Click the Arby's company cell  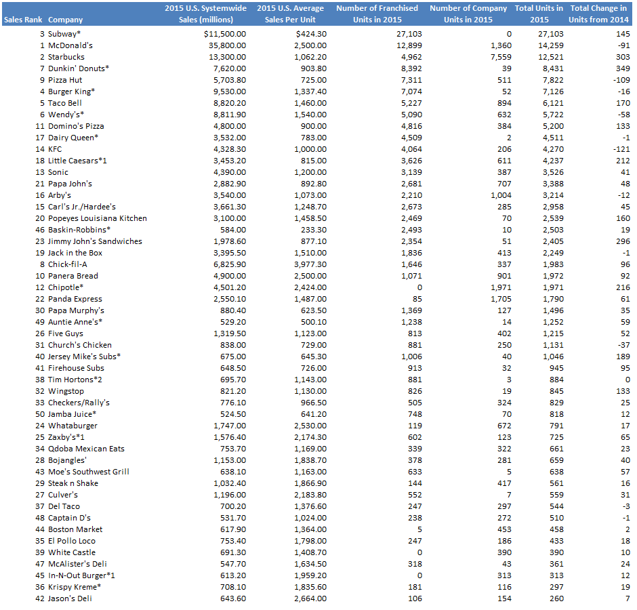click(60, 195)
